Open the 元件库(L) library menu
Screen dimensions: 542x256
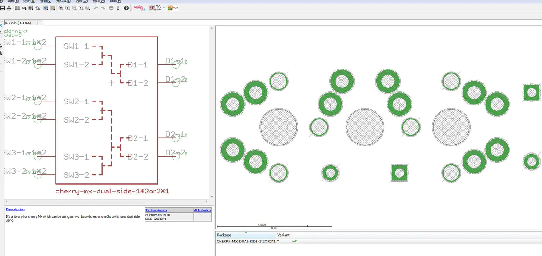63,1
